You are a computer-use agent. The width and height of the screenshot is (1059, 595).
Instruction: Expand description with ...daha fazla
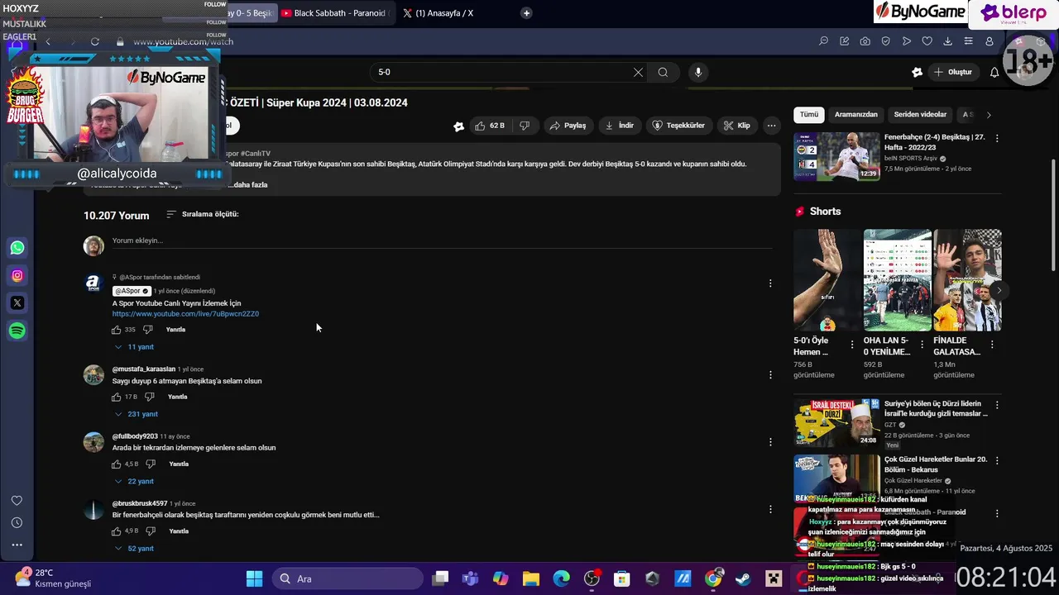[247, 185]
